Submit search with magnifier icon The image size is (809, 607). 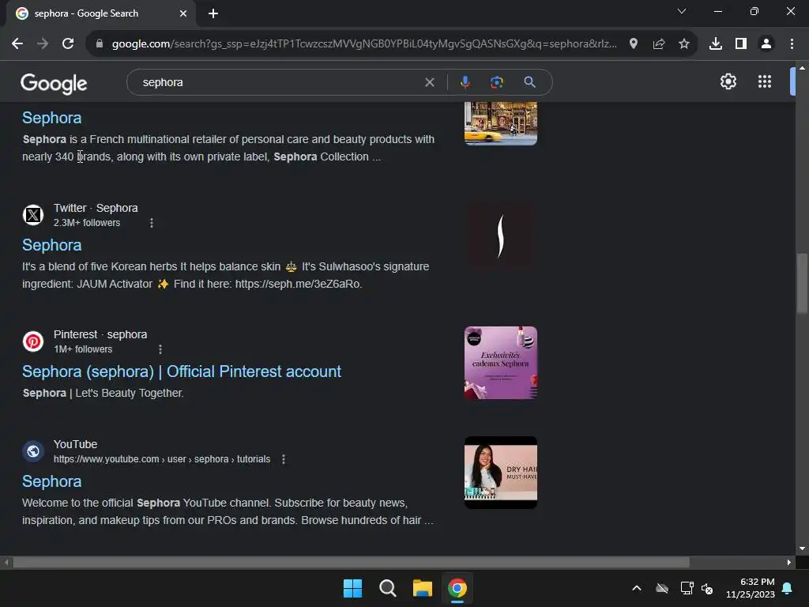click(529, 82)
